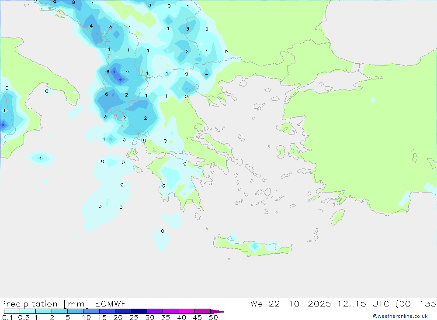Click the legend label '45'
The width and height of the screenshot is (437, 320).
point(198,317)
